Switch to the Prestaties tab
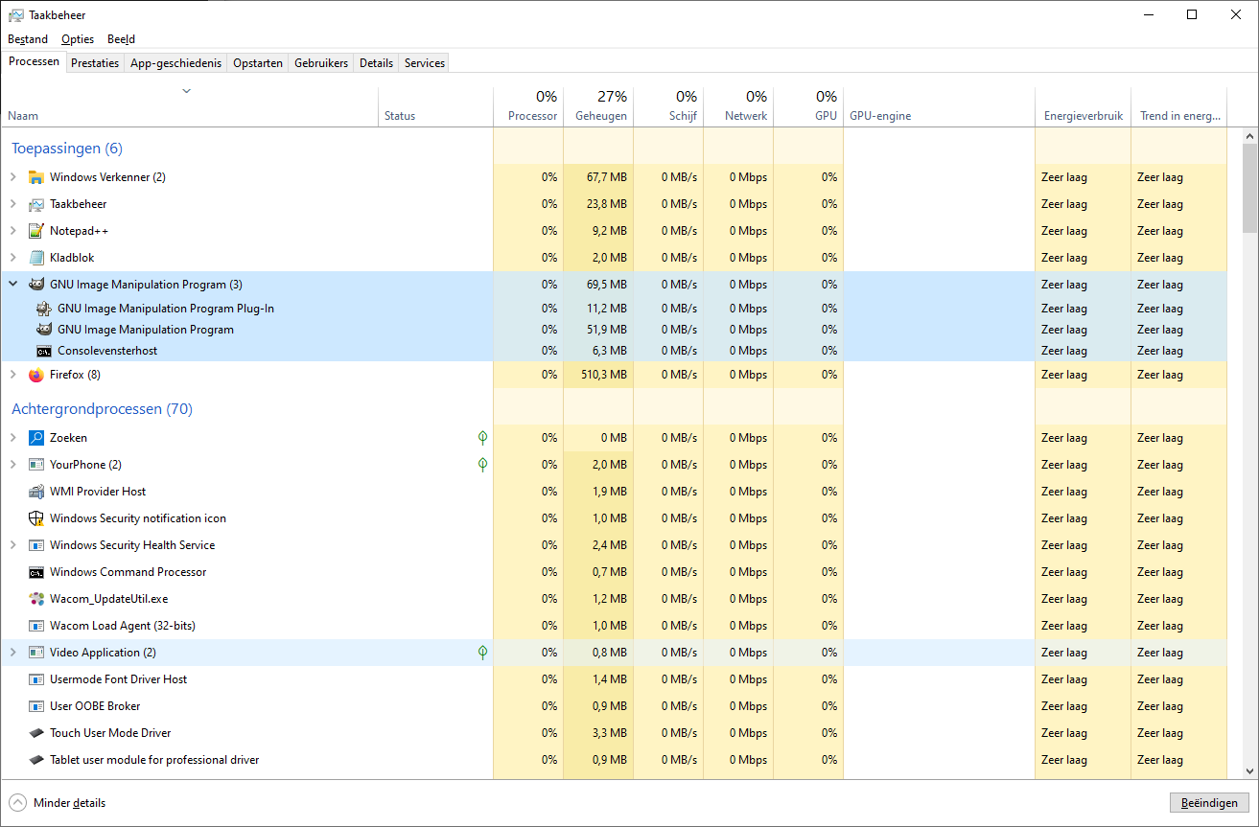The height and width of the screenshot is (827, 1259). 95,63
